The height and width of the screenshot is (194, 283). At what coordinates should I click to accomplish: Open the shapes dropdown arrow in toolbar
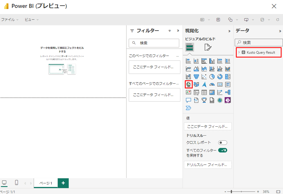pyautogui.click(x=237, y=20)
